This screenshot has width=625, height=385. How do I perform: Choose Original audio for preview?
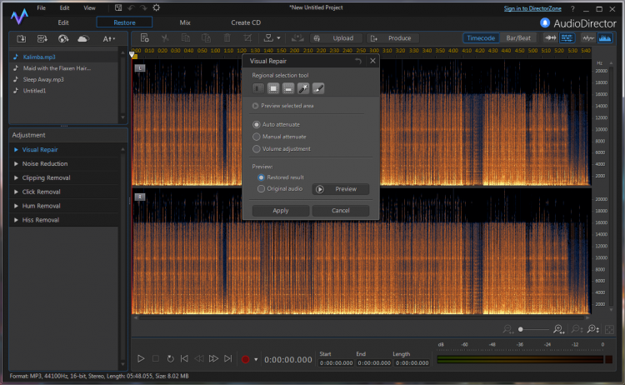tap(262, 188)
